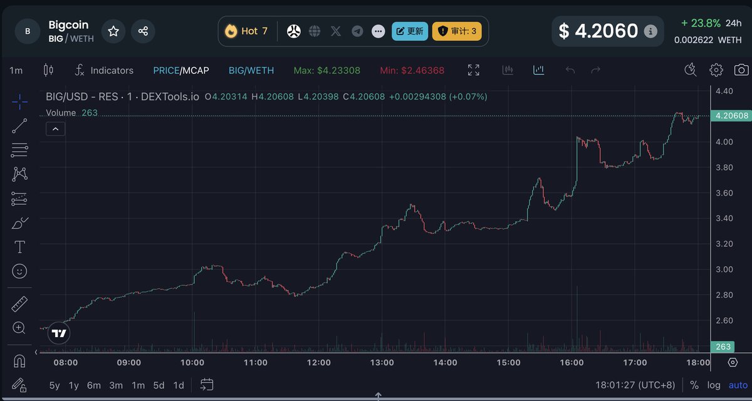The width and height of the screenshot is (752, 401).
Task: Click the price info icon beside $4.2060
Action: click(x=650, y=31)
